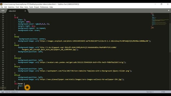Click line number 24 in gutter
Viewport: 171px width, 96px height.
(3, 37)
